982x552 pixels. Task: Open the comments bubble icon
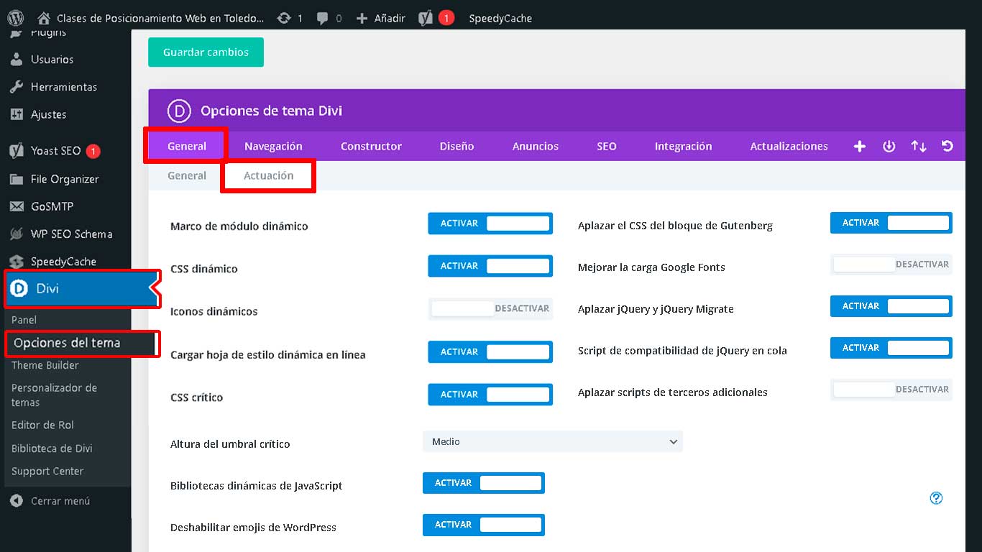(323, 18)
